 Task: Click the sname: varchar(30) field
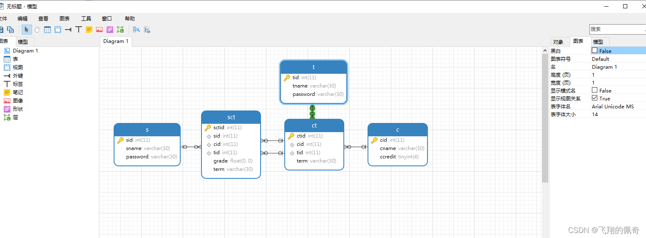click(148, 148)
